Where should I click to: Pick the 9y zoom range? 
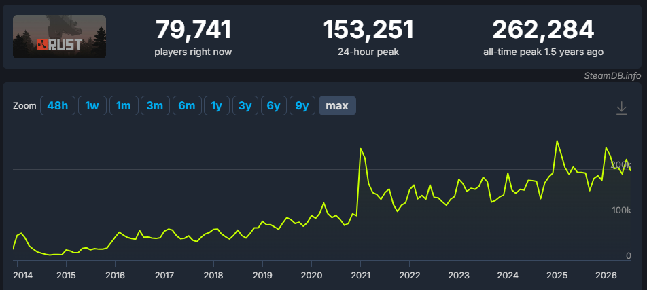coord(302,105)
